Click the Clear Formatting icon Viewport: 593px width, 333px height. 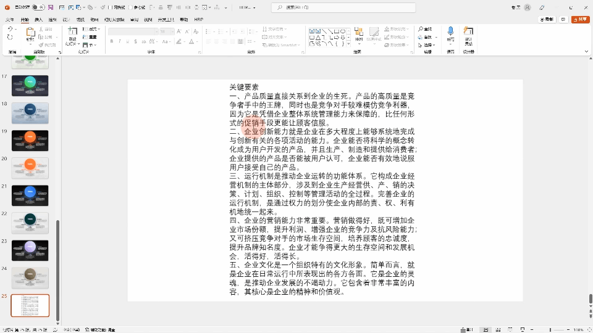(x=196, y=31)
